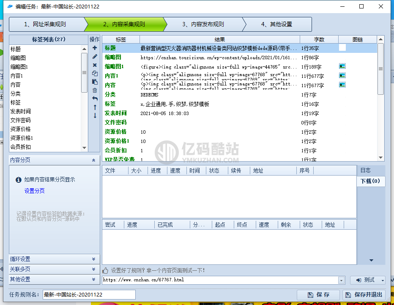The width and height of the screenshot is (394, 305).
Task: Move tag up with up arrow icon
Action: (95, 107)
